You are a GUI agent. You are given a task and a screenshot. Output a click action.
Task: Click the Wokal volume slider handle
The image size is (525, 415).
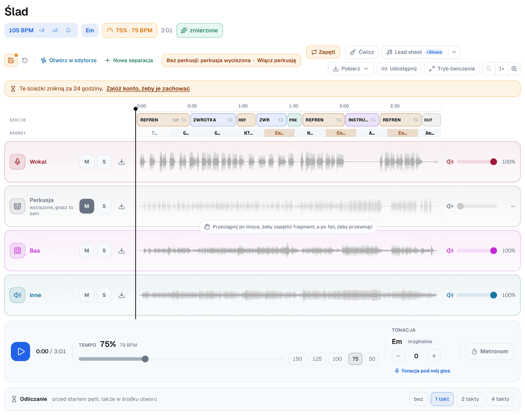pos(493,162)
